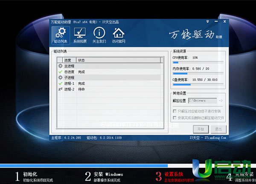This screenshot has height=184, width=256.
Task: Click the 状态 column header
Action: click(x=118, y=60)
